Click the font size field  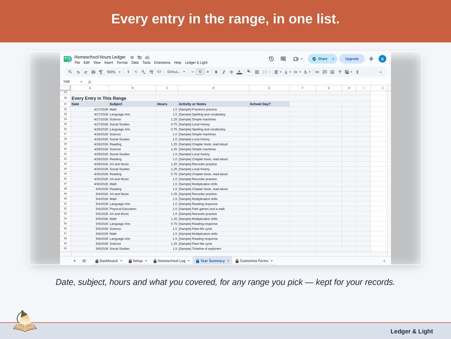(x=200, y=72)
